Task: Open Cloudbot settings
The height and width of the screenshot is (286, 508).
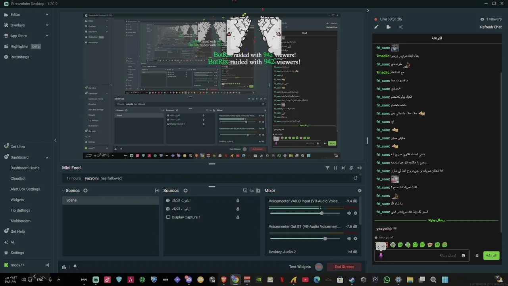Action: coord(18,179)
